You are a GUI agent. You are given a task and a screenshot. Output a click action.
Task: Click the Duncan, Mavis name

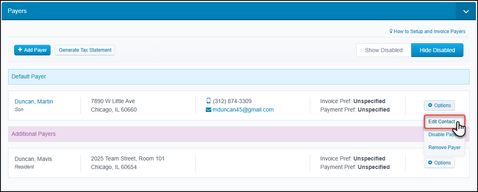click(33, 159)
